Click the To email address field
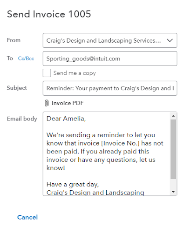This screenshot has height=228, width=181. tap(110, 58)
